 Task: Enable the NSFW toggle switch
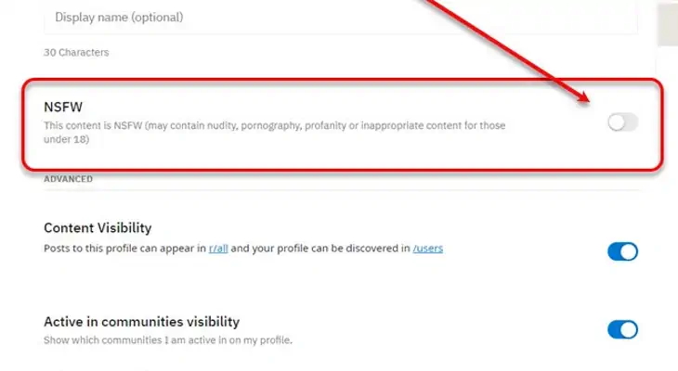coord(622,122)
